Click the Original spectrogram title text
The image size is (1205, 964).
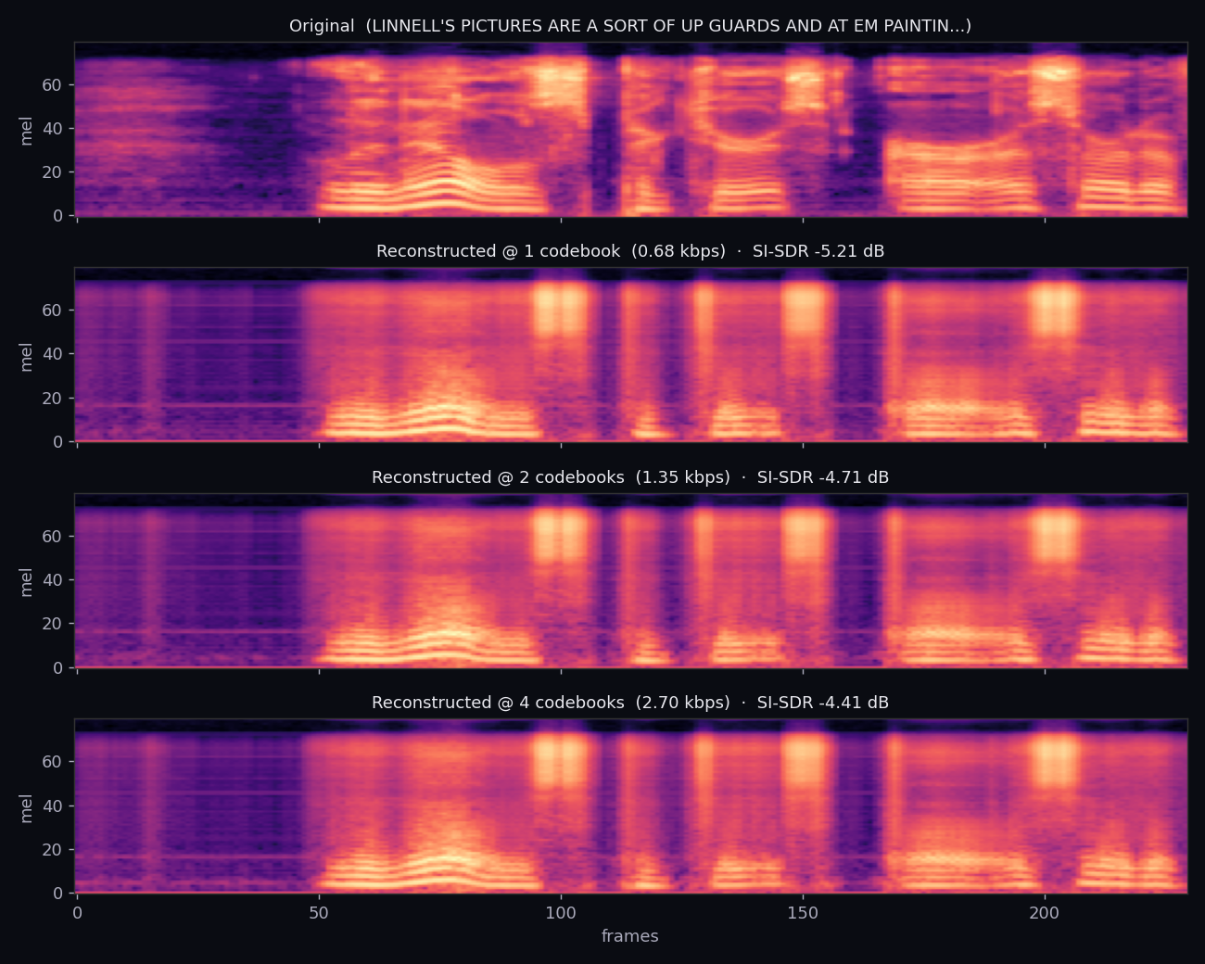click(630, 26)
